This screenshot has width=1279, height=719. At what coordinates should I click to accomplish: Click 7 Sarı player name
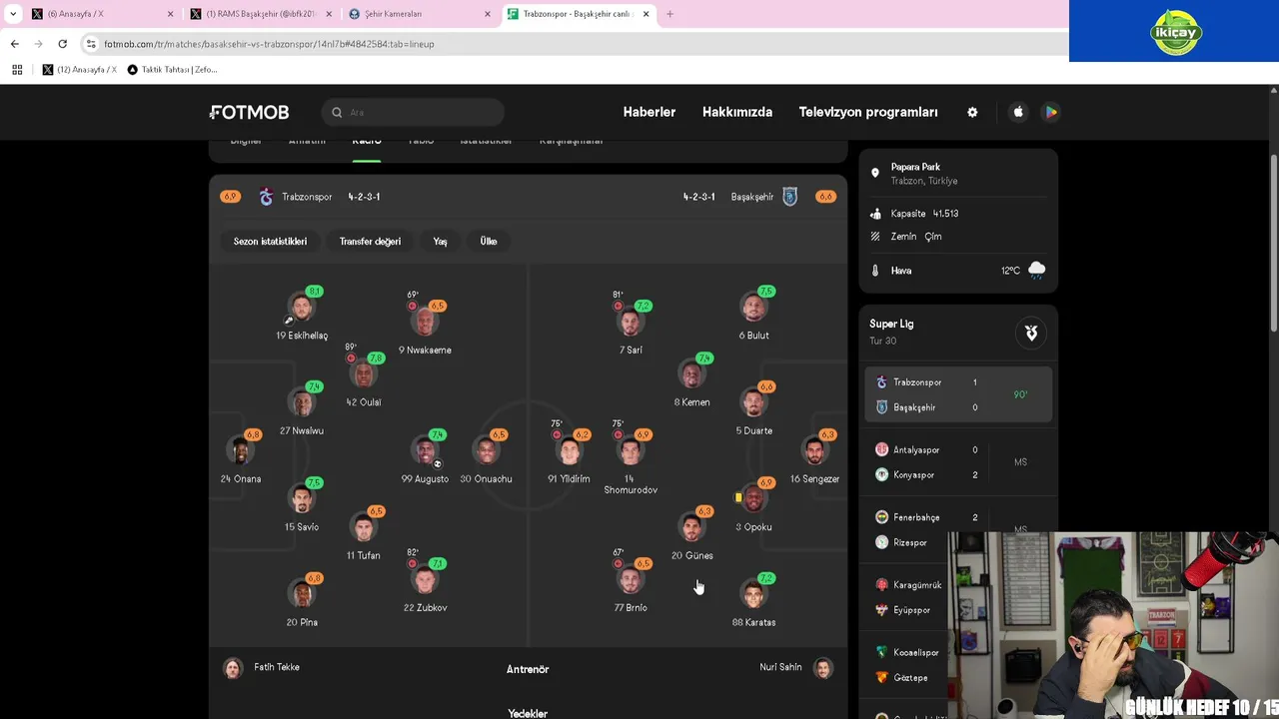(631, 351)
